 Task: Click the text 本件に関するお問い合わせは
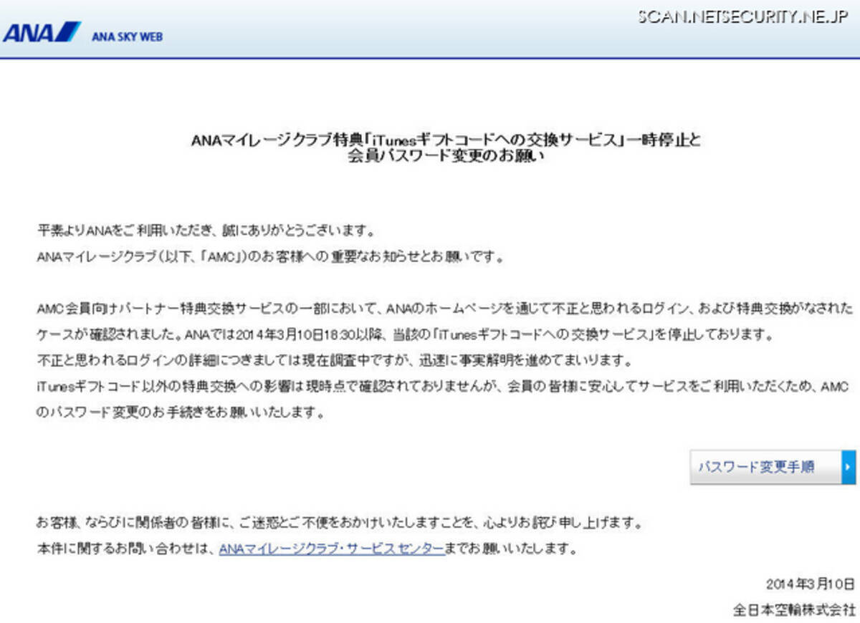[126, 549]
